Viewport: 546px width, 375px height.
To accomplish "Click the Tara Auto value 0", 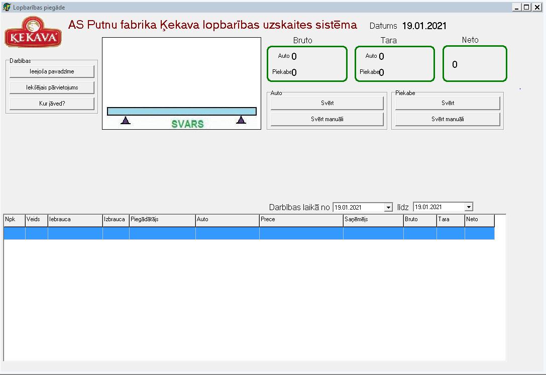I will [381, 56].
